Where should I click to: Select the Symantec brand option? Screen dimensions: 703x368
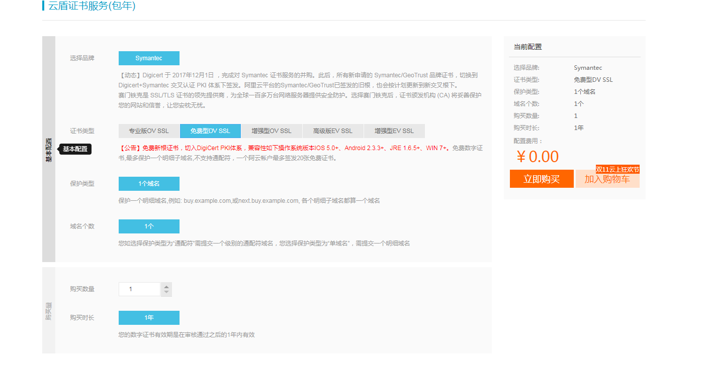(x=149, y=58)
